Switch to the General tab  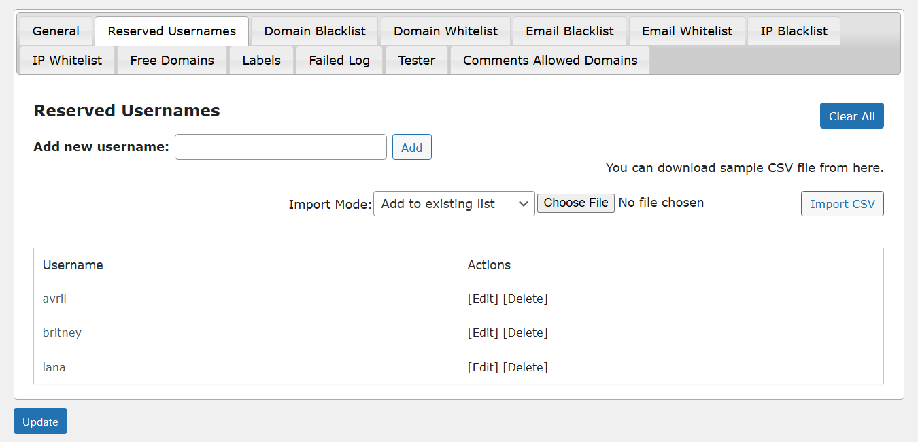tap(56, 31)
